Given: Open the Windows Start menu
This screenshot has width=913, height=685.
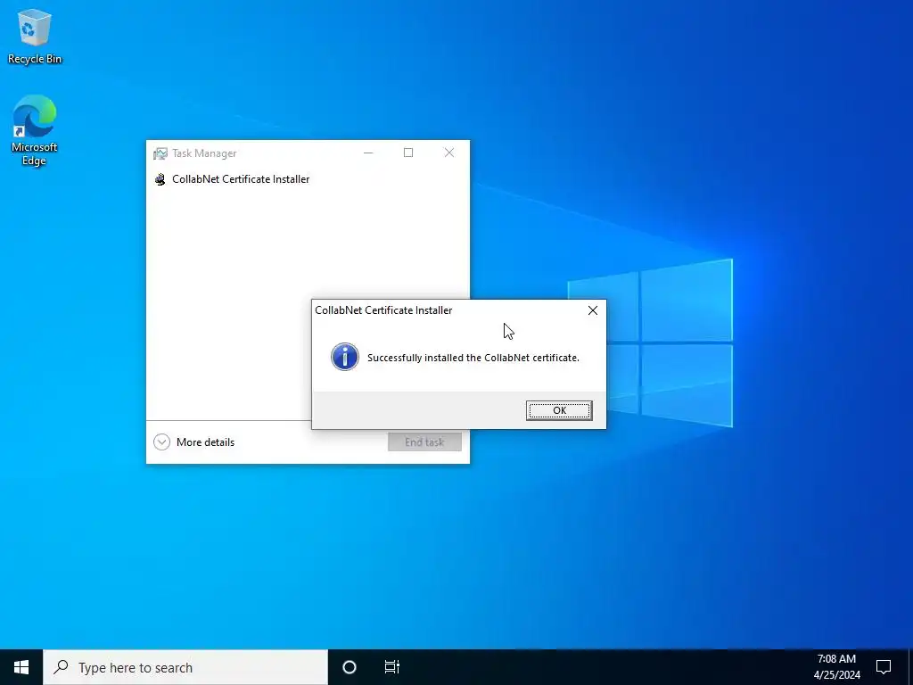Looking at the screenshot, I should (x=21, y=667).
